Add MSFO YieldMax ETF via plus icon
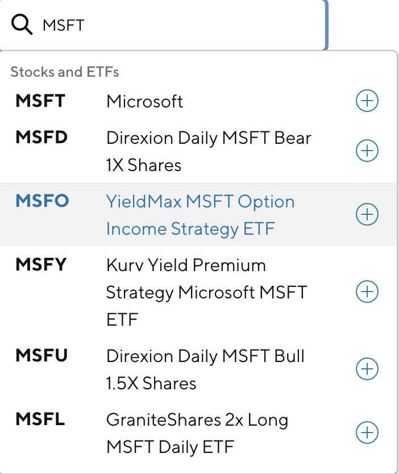 367,214
